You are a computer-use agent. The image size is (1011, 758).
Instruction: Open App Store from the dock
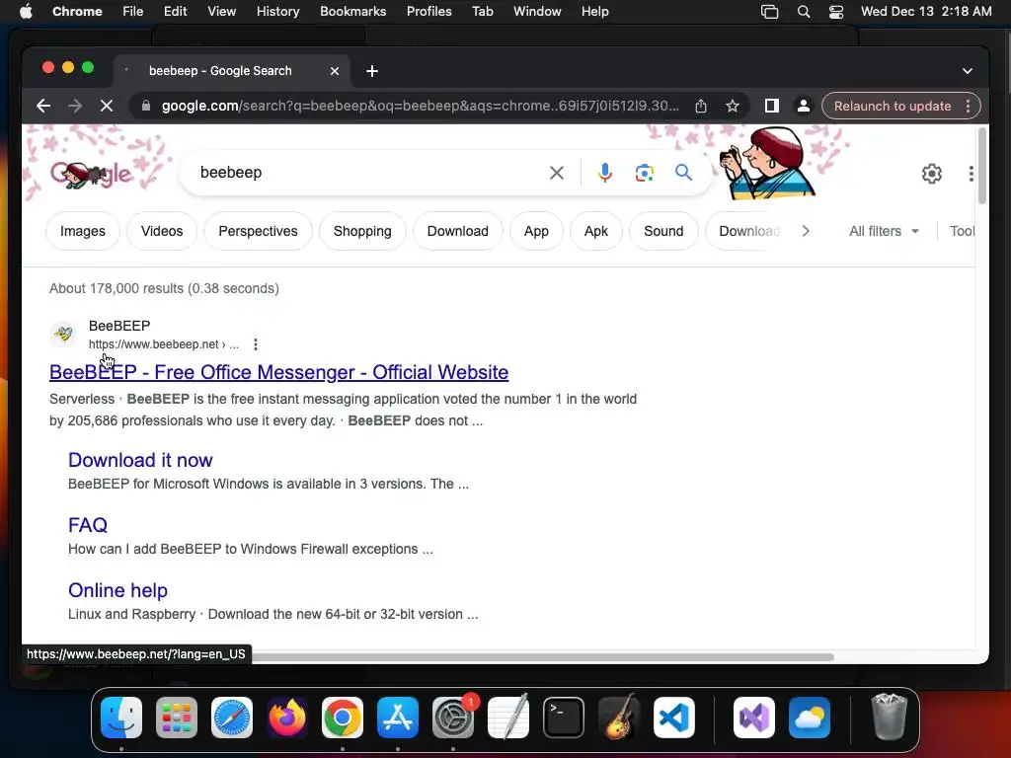coord(398,718)
